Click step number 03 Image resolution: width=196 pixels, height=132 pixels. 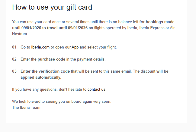(14, 71)
